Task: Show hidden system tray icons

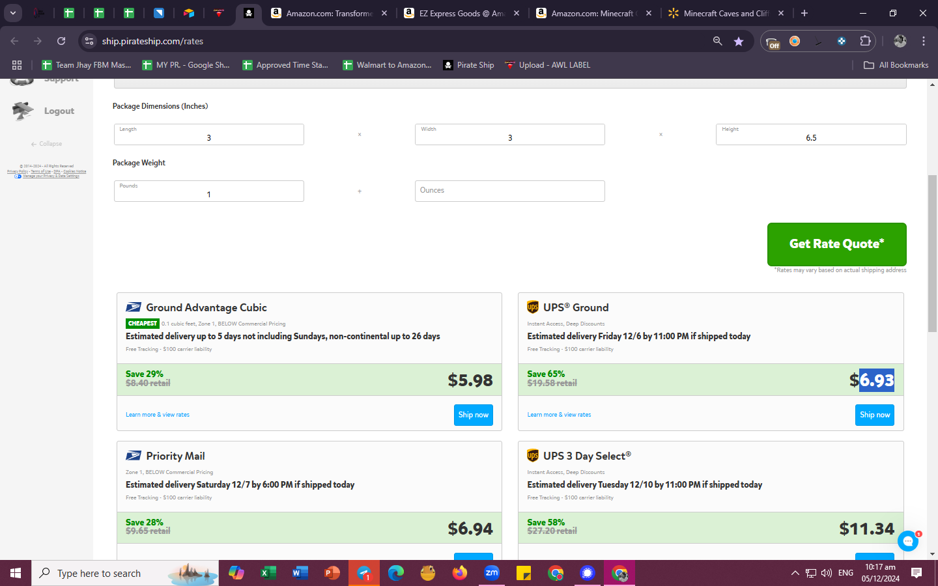Action: tap(795, 573)
